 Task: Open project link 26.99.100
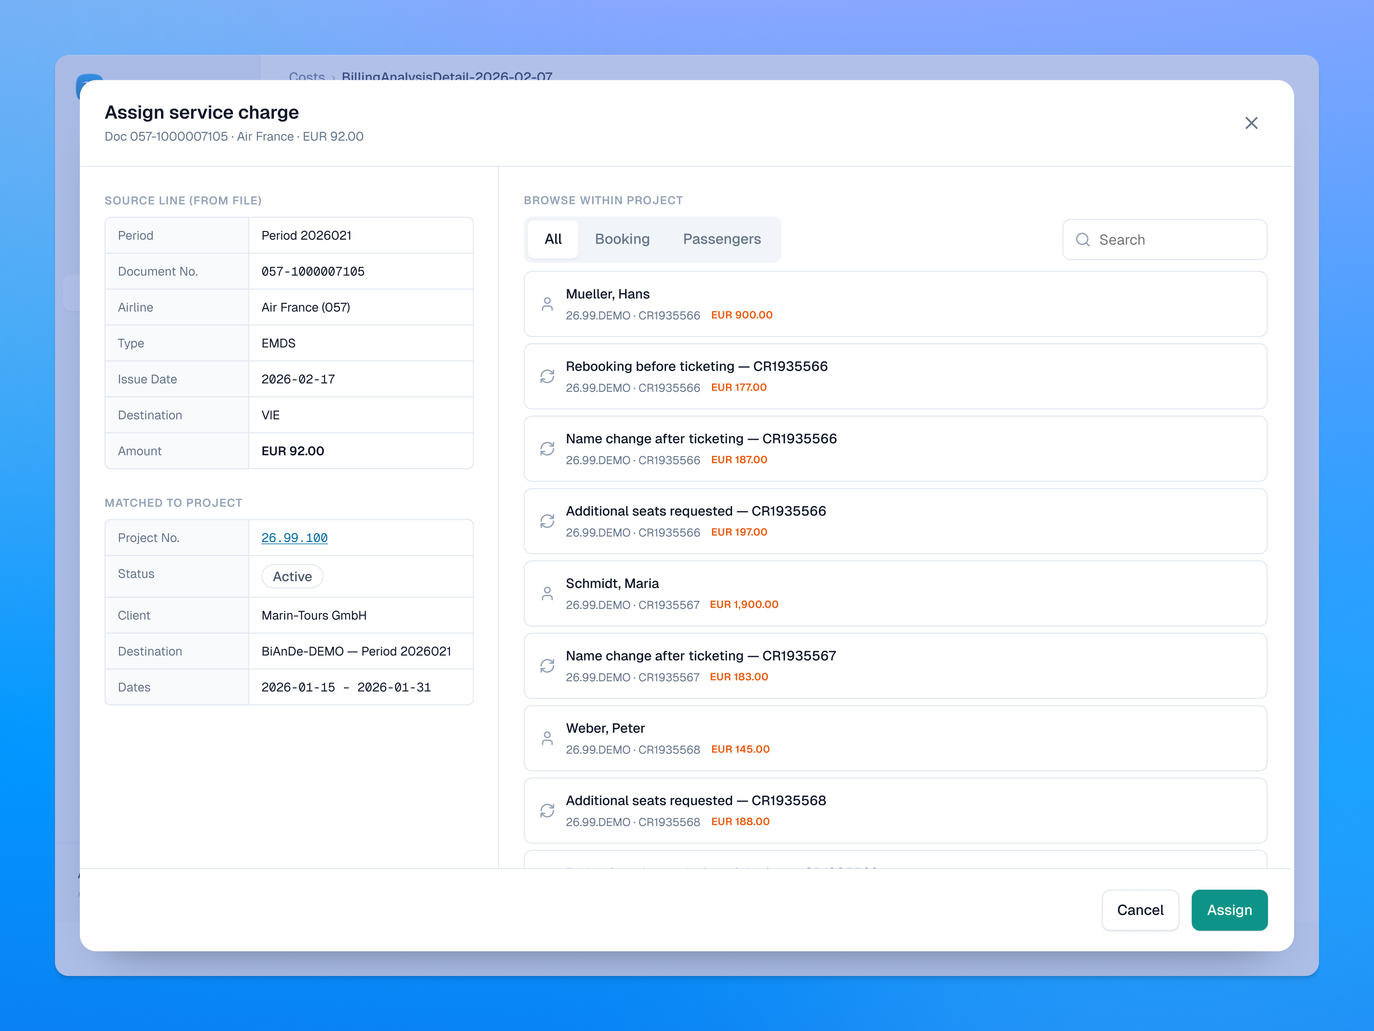coord(295,537)
